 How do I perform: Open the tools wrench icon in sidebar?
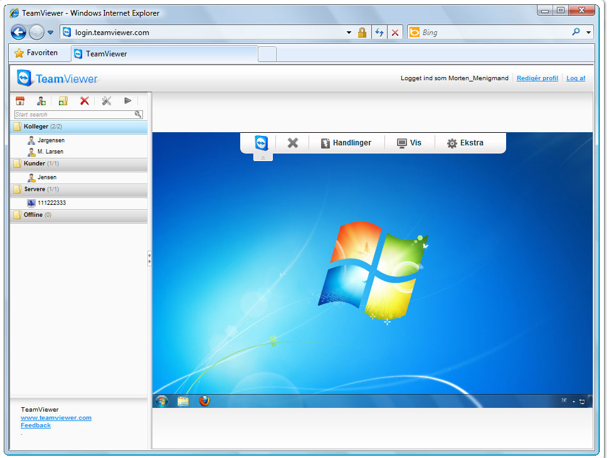click(x=106, y=101)
